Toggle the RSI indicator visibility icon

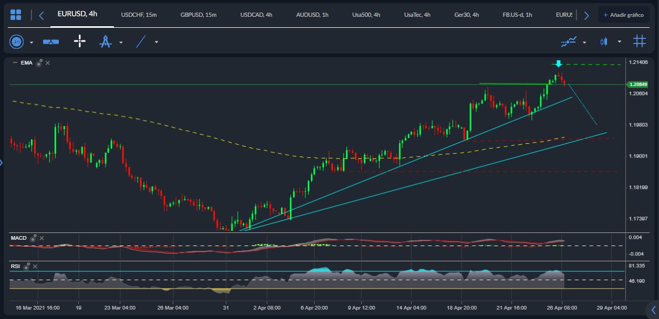pyautogui.click(x=27, y=266)
